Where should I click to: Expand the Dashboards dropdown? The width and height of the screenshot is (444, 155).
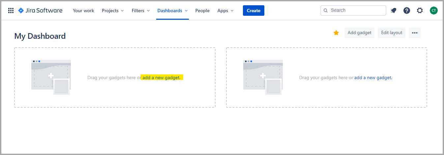coord(172,11)
